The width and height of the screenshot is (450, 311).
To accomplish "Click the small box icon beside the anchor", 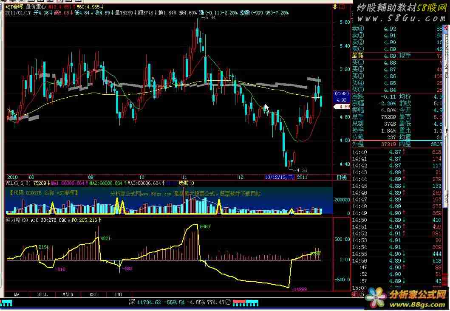I will click(x=342, y=7).
